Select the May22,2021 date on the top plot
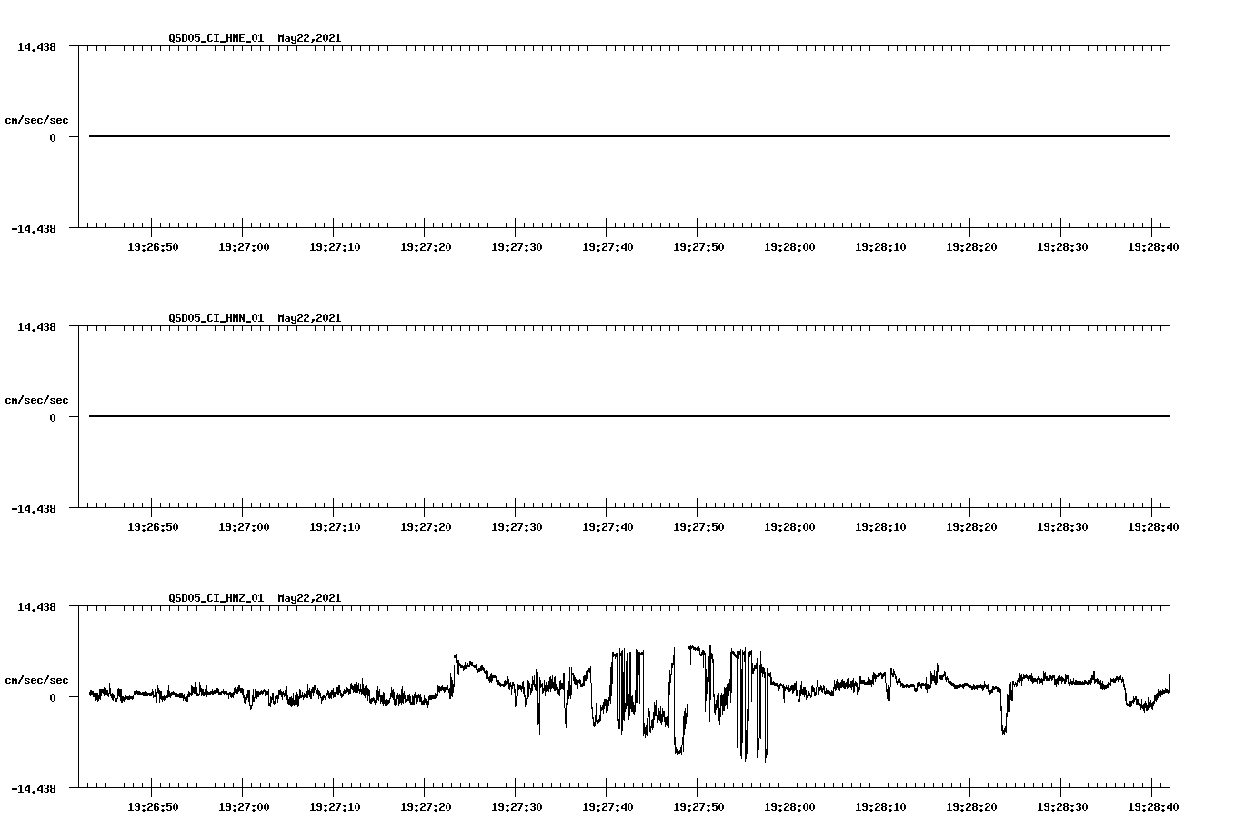Screen dimensions: 1235x840 pos(308,38)
